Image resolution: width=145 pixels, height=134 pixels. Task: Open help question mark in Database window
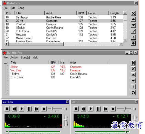(x=133, y=37)
